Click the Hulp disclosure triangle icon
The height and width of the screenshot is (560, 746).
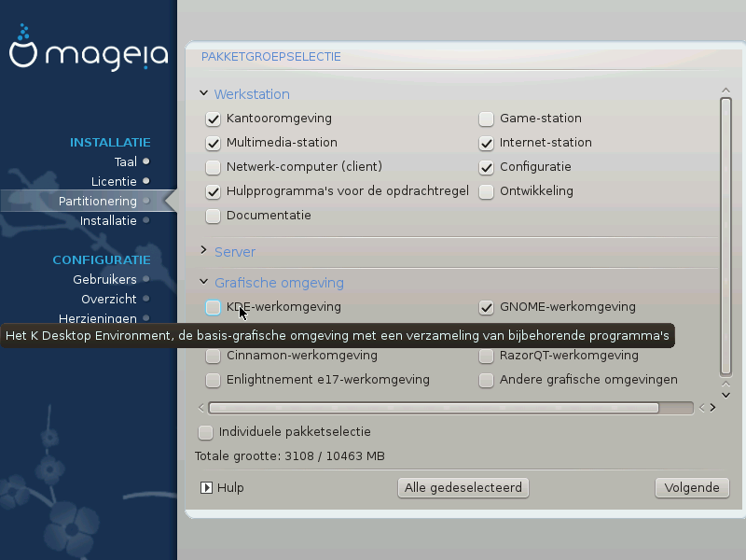[x=206, y=487]
